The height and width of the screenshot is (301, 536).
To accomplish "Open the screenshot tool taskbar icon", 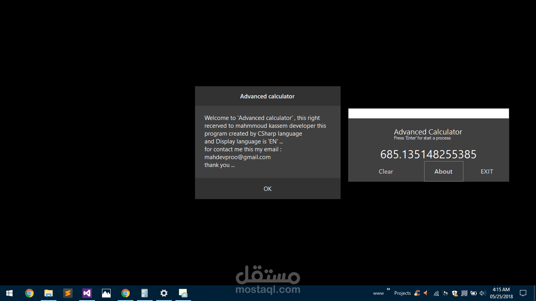I will [x=183, y=293].
